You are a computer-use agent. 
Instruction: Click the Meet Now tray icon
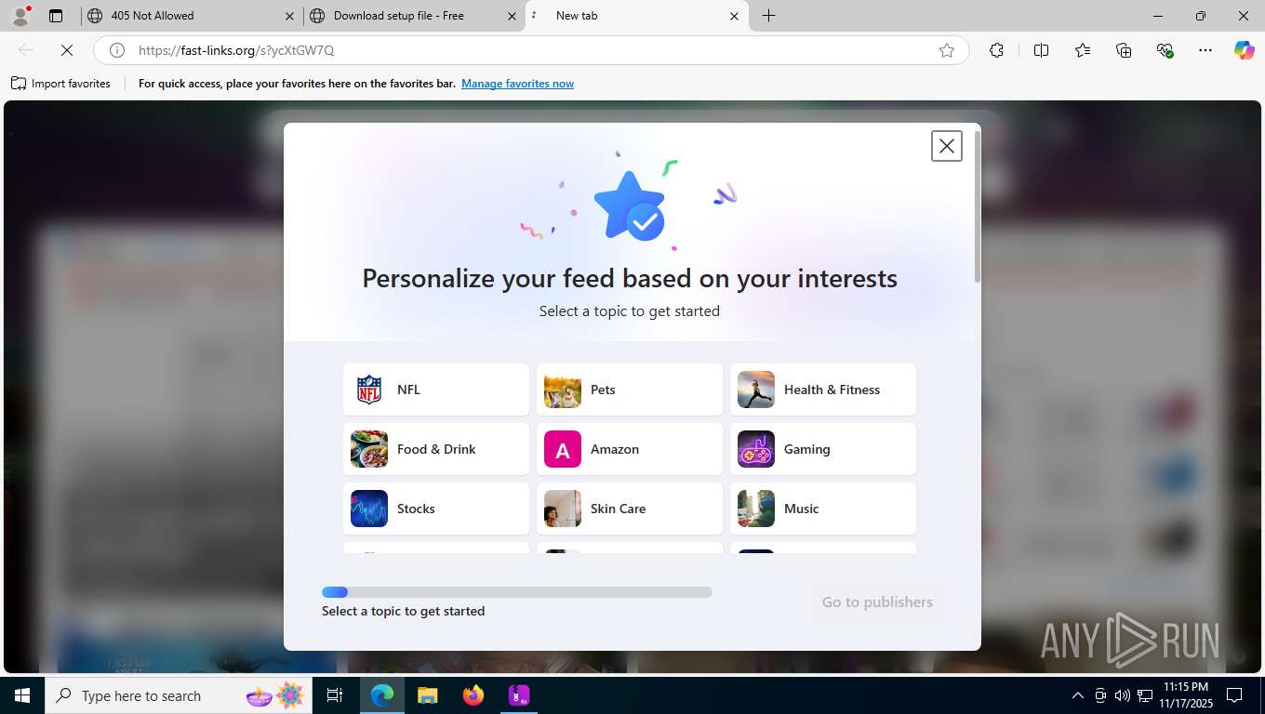click(1100, 695)
